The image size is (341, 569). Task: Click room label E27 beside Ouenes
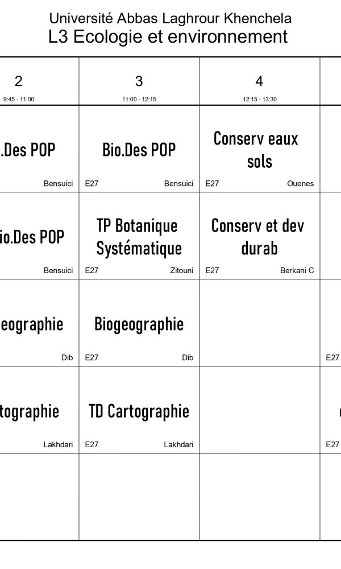pyautogui.click(x=212, y=184)
